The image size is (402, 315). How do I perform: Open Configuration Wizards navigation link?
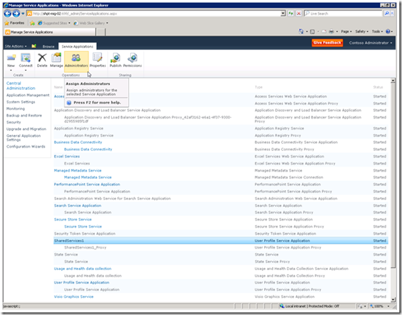25,146
